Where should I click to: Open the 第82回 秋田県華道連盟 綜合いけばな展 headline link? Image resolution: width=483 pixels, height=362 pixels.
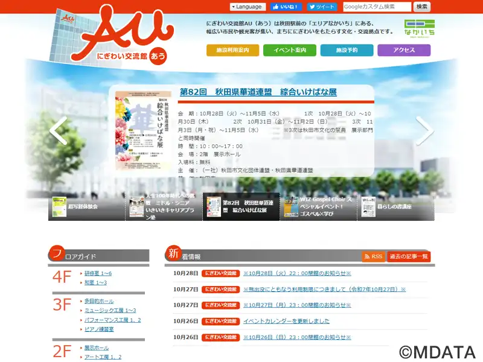click(258, 92)
